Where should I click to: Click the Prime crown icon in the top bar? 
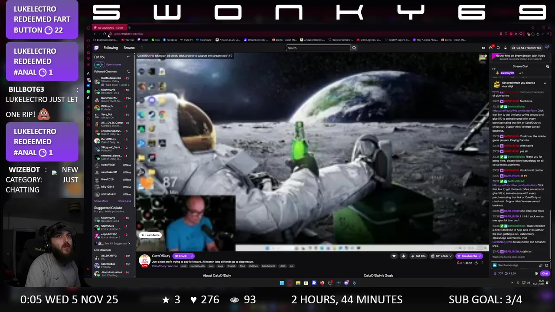click(483, 48)
